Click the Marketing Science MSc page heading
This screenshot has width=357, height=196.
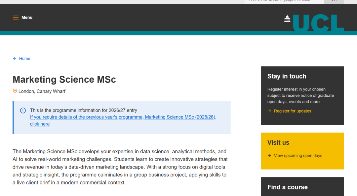point(64,79)
